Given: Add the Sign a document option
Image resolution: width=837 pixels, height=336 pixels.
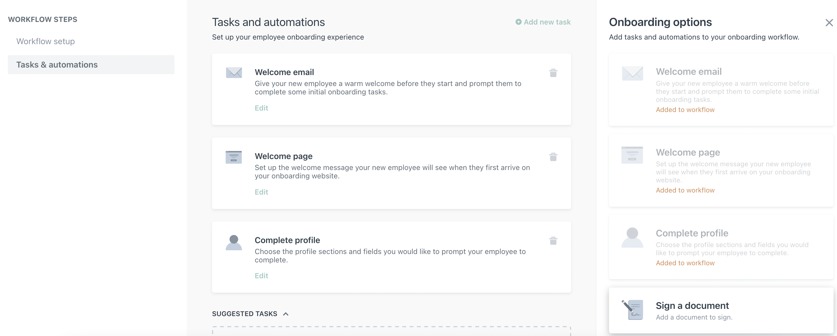Looking at the screenshot, I should tap(721, 310).
